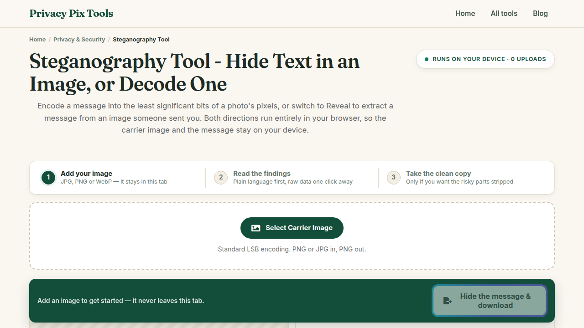The height and width of the screenshot is (328, 584).
Task: Click the Standard LSB encoding note
Action: (x=292, y=249)
